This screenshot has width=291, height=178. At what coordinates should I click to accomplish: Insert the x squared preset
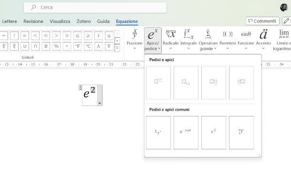pyautogui.click(x=214, y=133)
